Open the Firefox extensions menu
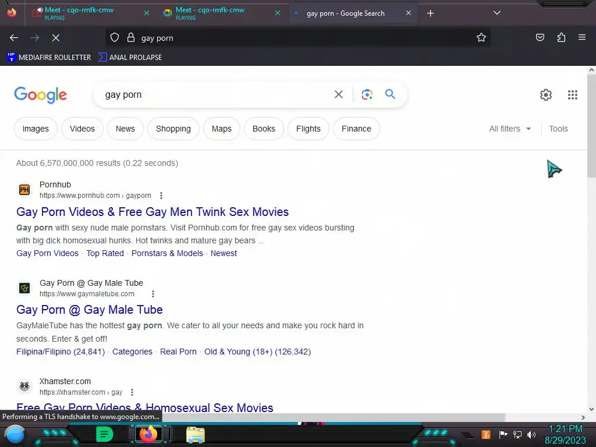 coord(561,37)
